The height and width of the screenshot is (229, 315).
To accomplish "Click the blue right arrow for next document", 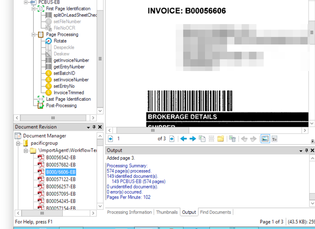I will click(x=193, y=138).
